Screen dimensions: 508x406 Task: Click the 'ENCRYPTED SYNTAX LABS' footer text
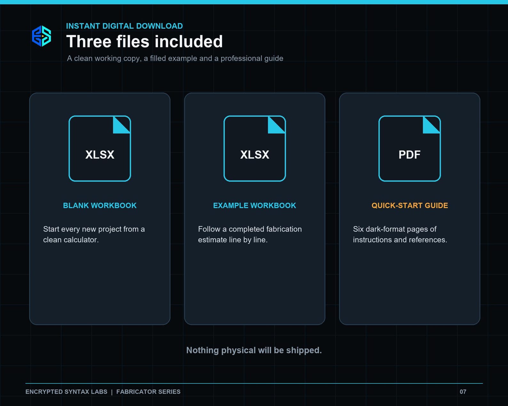click(x=67, y=392)
